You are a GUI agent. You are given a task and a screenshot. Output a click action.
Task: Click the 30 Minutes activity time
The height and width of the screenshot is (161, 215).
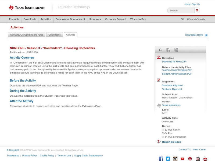(167, 122)
